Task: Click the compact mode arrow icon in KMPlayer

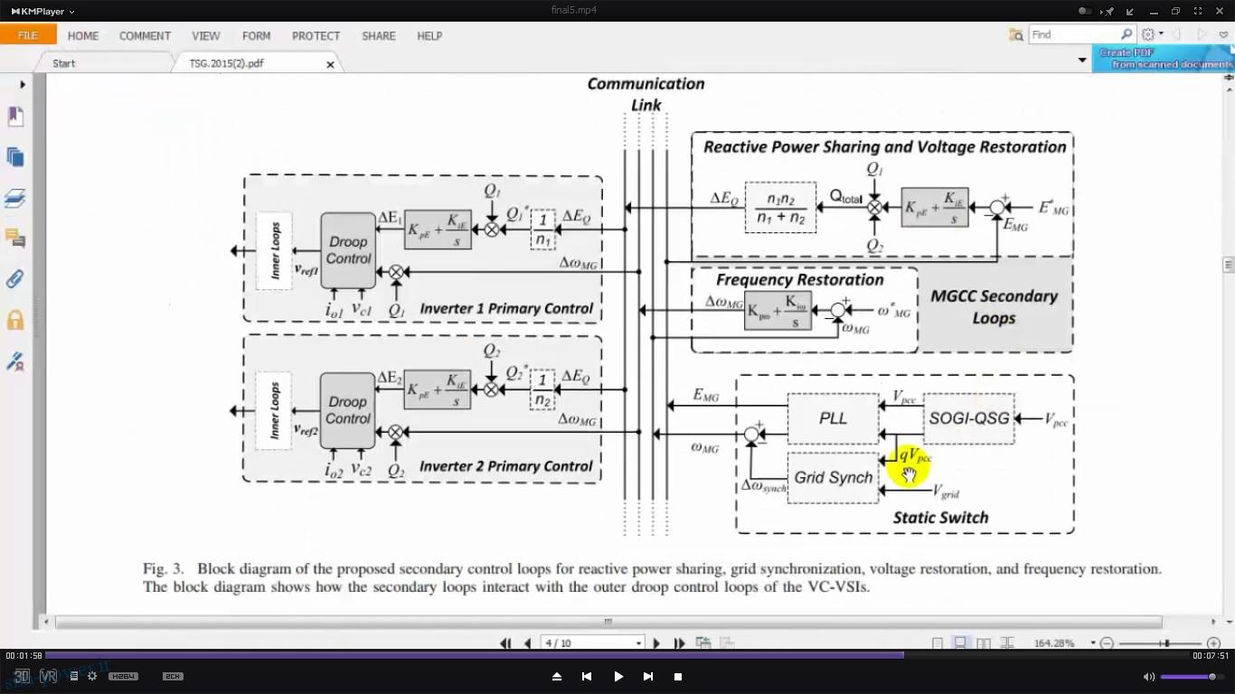Action: pos(1129,11)
